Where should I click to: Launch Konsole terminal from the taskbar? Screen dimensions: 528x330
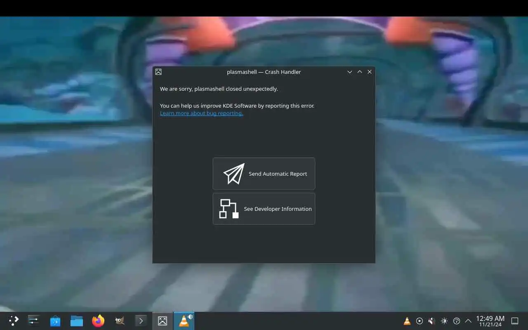(x=141, y=321)
